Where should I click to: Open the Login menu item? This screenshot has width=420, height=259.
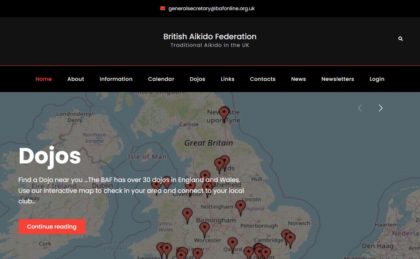click(377, 79)
